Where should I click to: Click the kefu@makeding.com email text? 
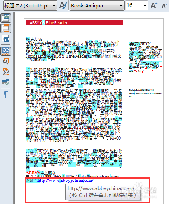[x=98, y=176]
